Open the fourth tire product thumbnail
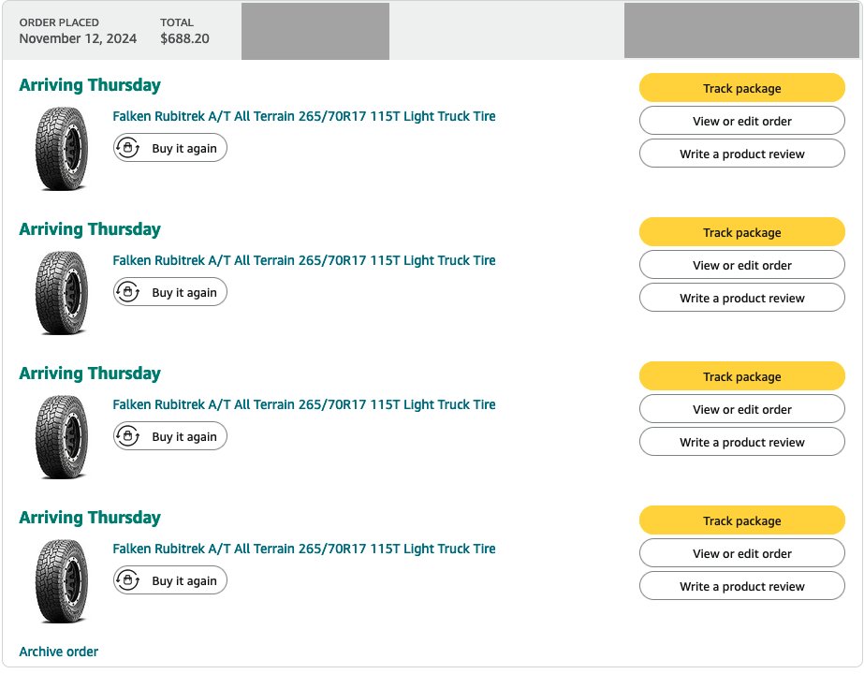 [x=62, y=581]
